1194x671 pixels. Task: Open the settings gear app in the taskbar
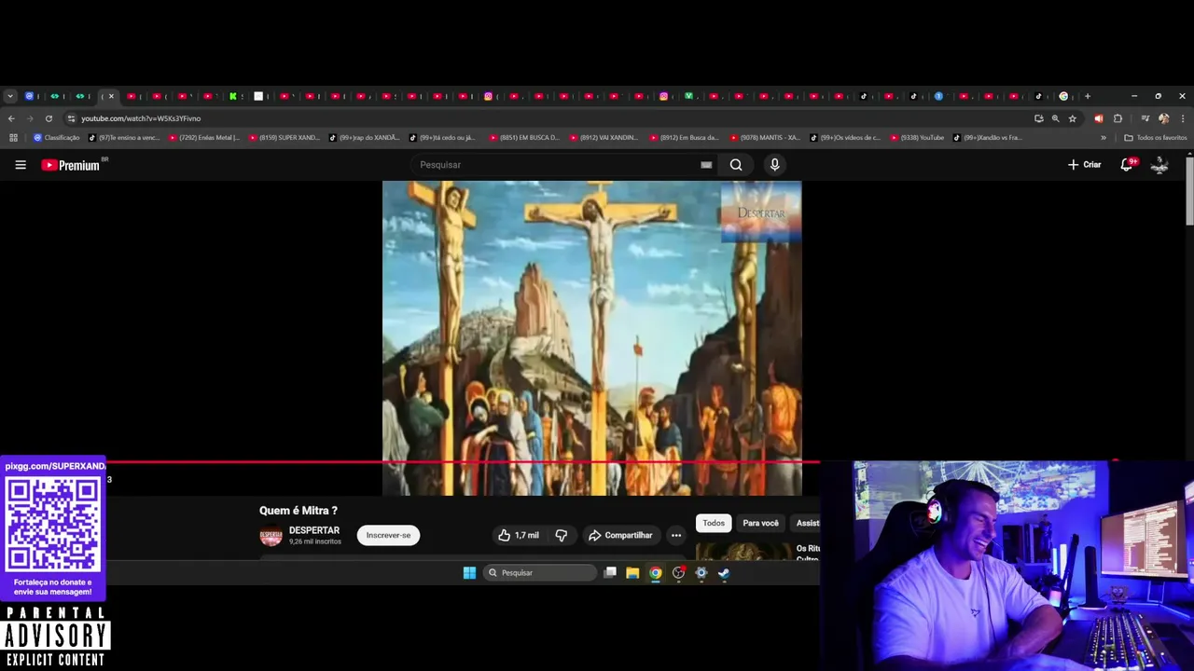click(x=701, y=572)
